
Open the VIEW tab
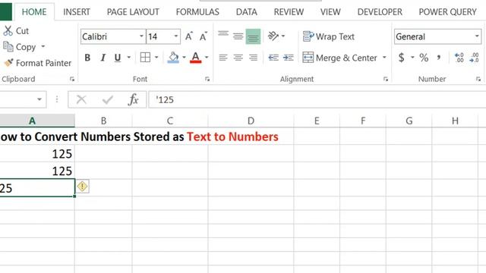click(330, 12)
